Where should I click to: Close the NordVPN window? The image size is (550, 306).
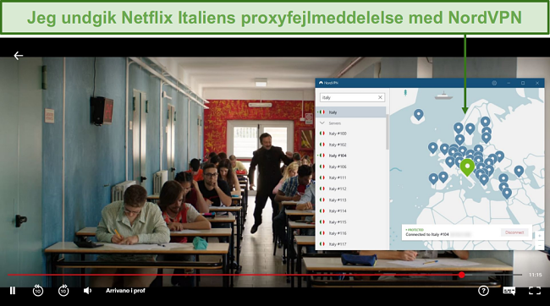click(537, 83)
